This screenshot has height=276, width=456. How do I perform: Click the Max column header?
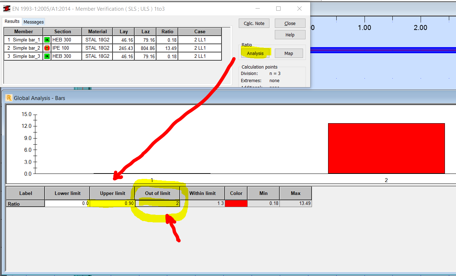click(x=295, y=193)
